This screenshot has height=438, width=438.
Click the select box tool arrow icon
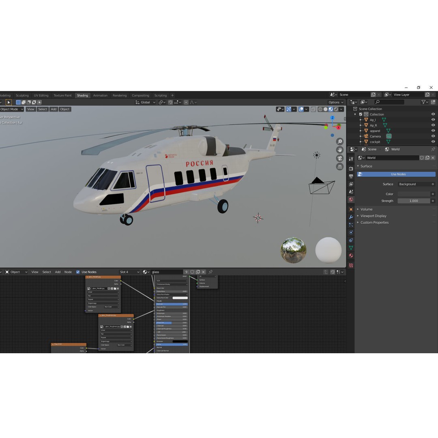pyautogui.click(x=9, y=102)
